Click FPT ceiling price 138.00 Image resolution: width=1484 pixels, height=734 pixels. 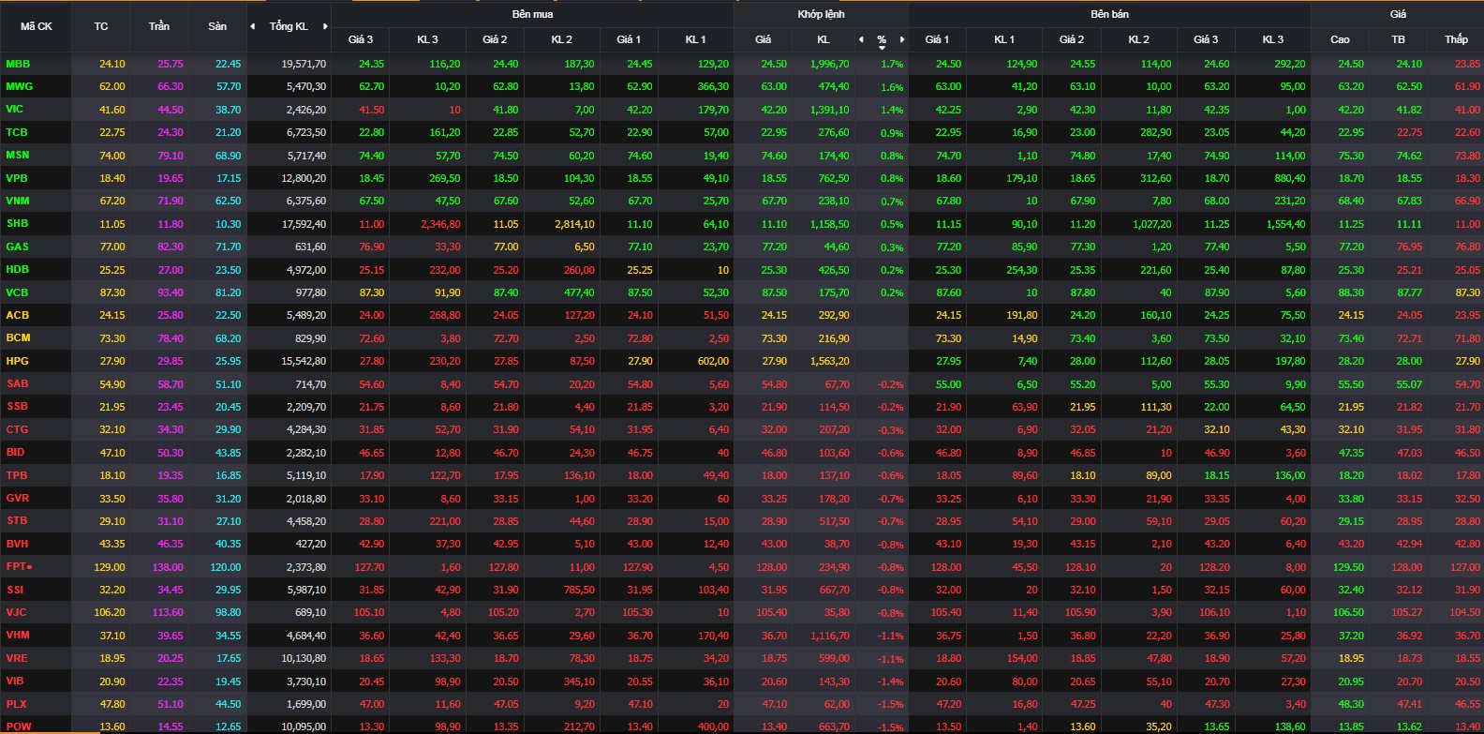(168, 567)
